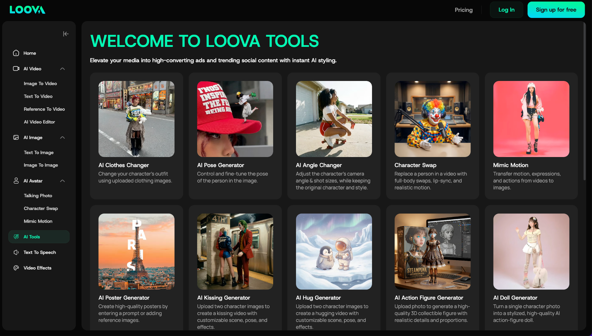Click Sign up for free button
592x336 pixels.
(556, 10)
